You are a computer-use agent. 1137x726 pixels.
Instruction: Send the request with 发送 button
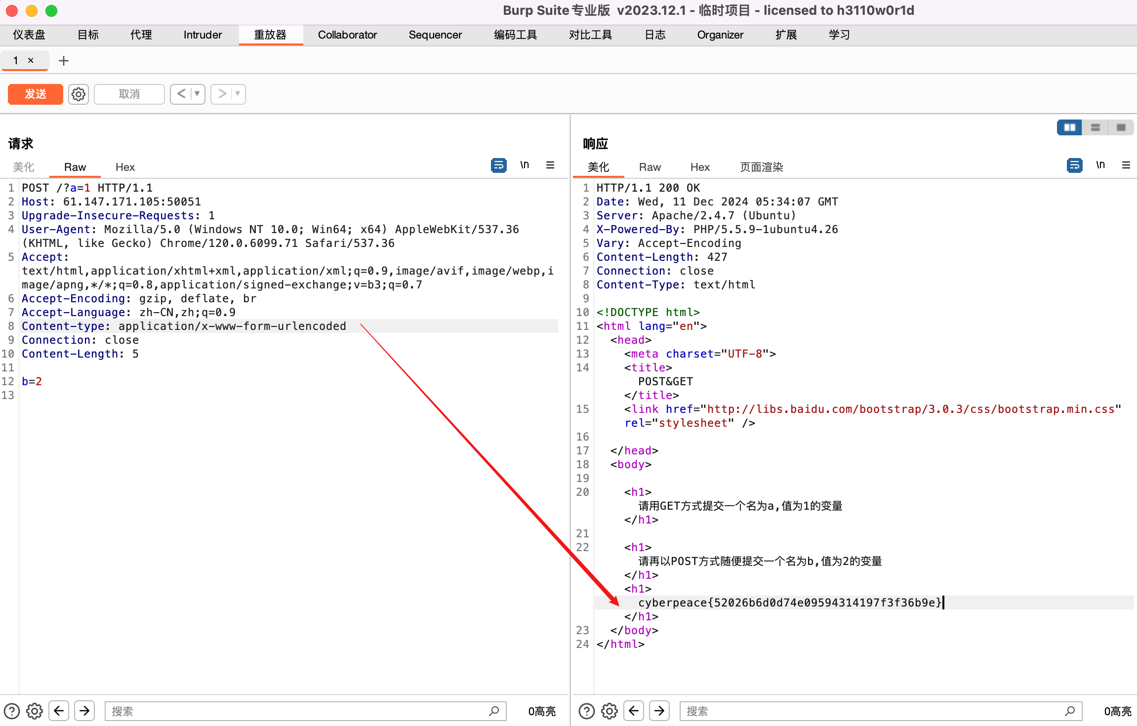35,94
